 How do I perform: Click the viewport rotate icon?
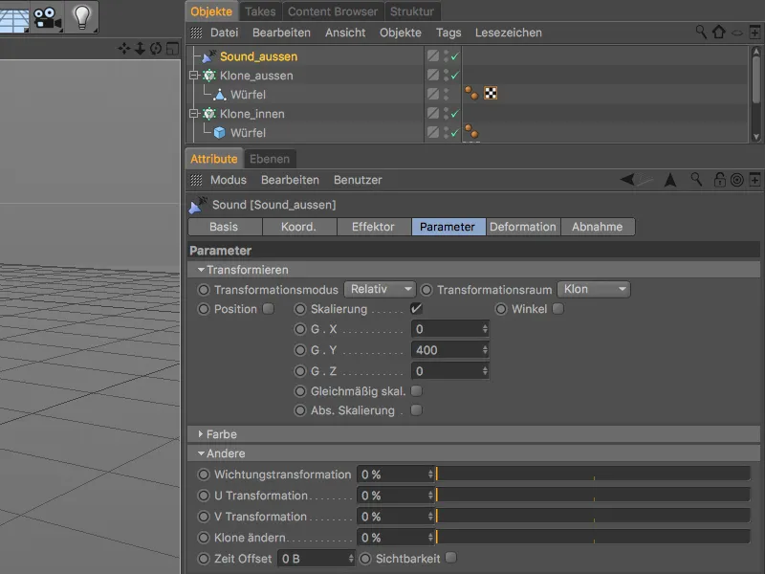(156, 49)
